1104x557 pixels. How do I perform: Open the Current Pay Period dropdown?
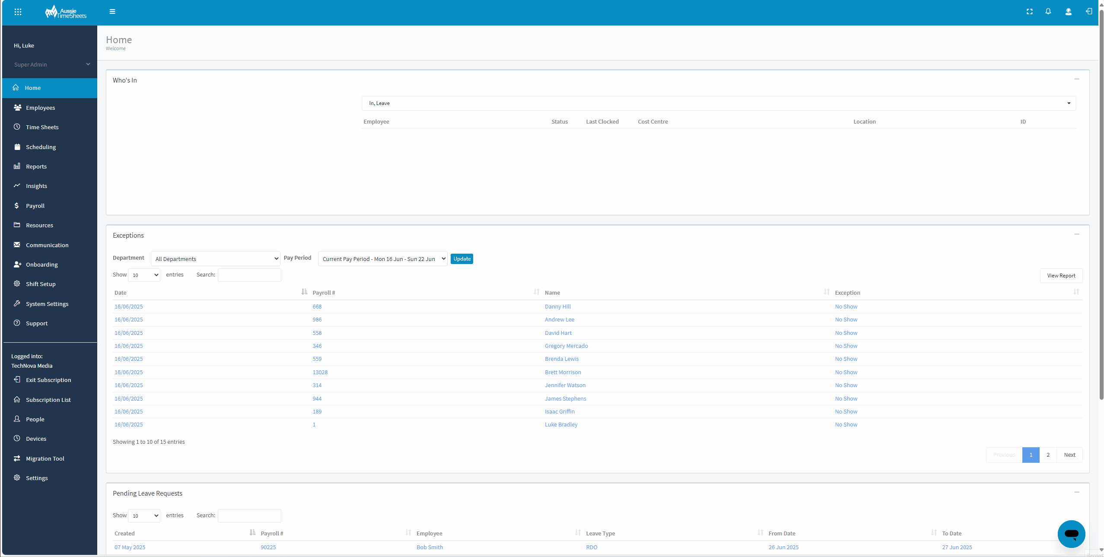(x=382, y=258)
